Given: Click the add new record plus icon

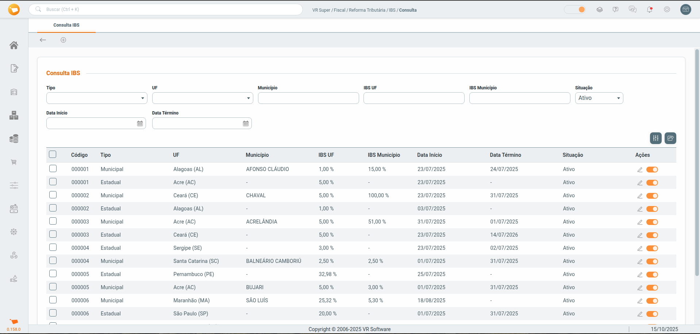Looking at the screenshot, I should (63, 40).
